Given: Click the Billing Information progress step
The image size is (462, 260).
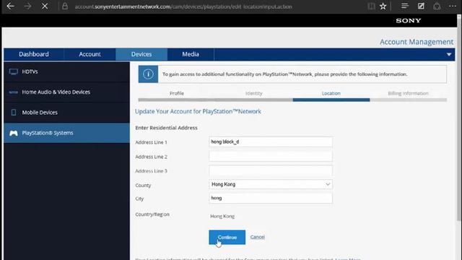Looking at the screenshot, I should pyautogui.click(x=408, y=93).
